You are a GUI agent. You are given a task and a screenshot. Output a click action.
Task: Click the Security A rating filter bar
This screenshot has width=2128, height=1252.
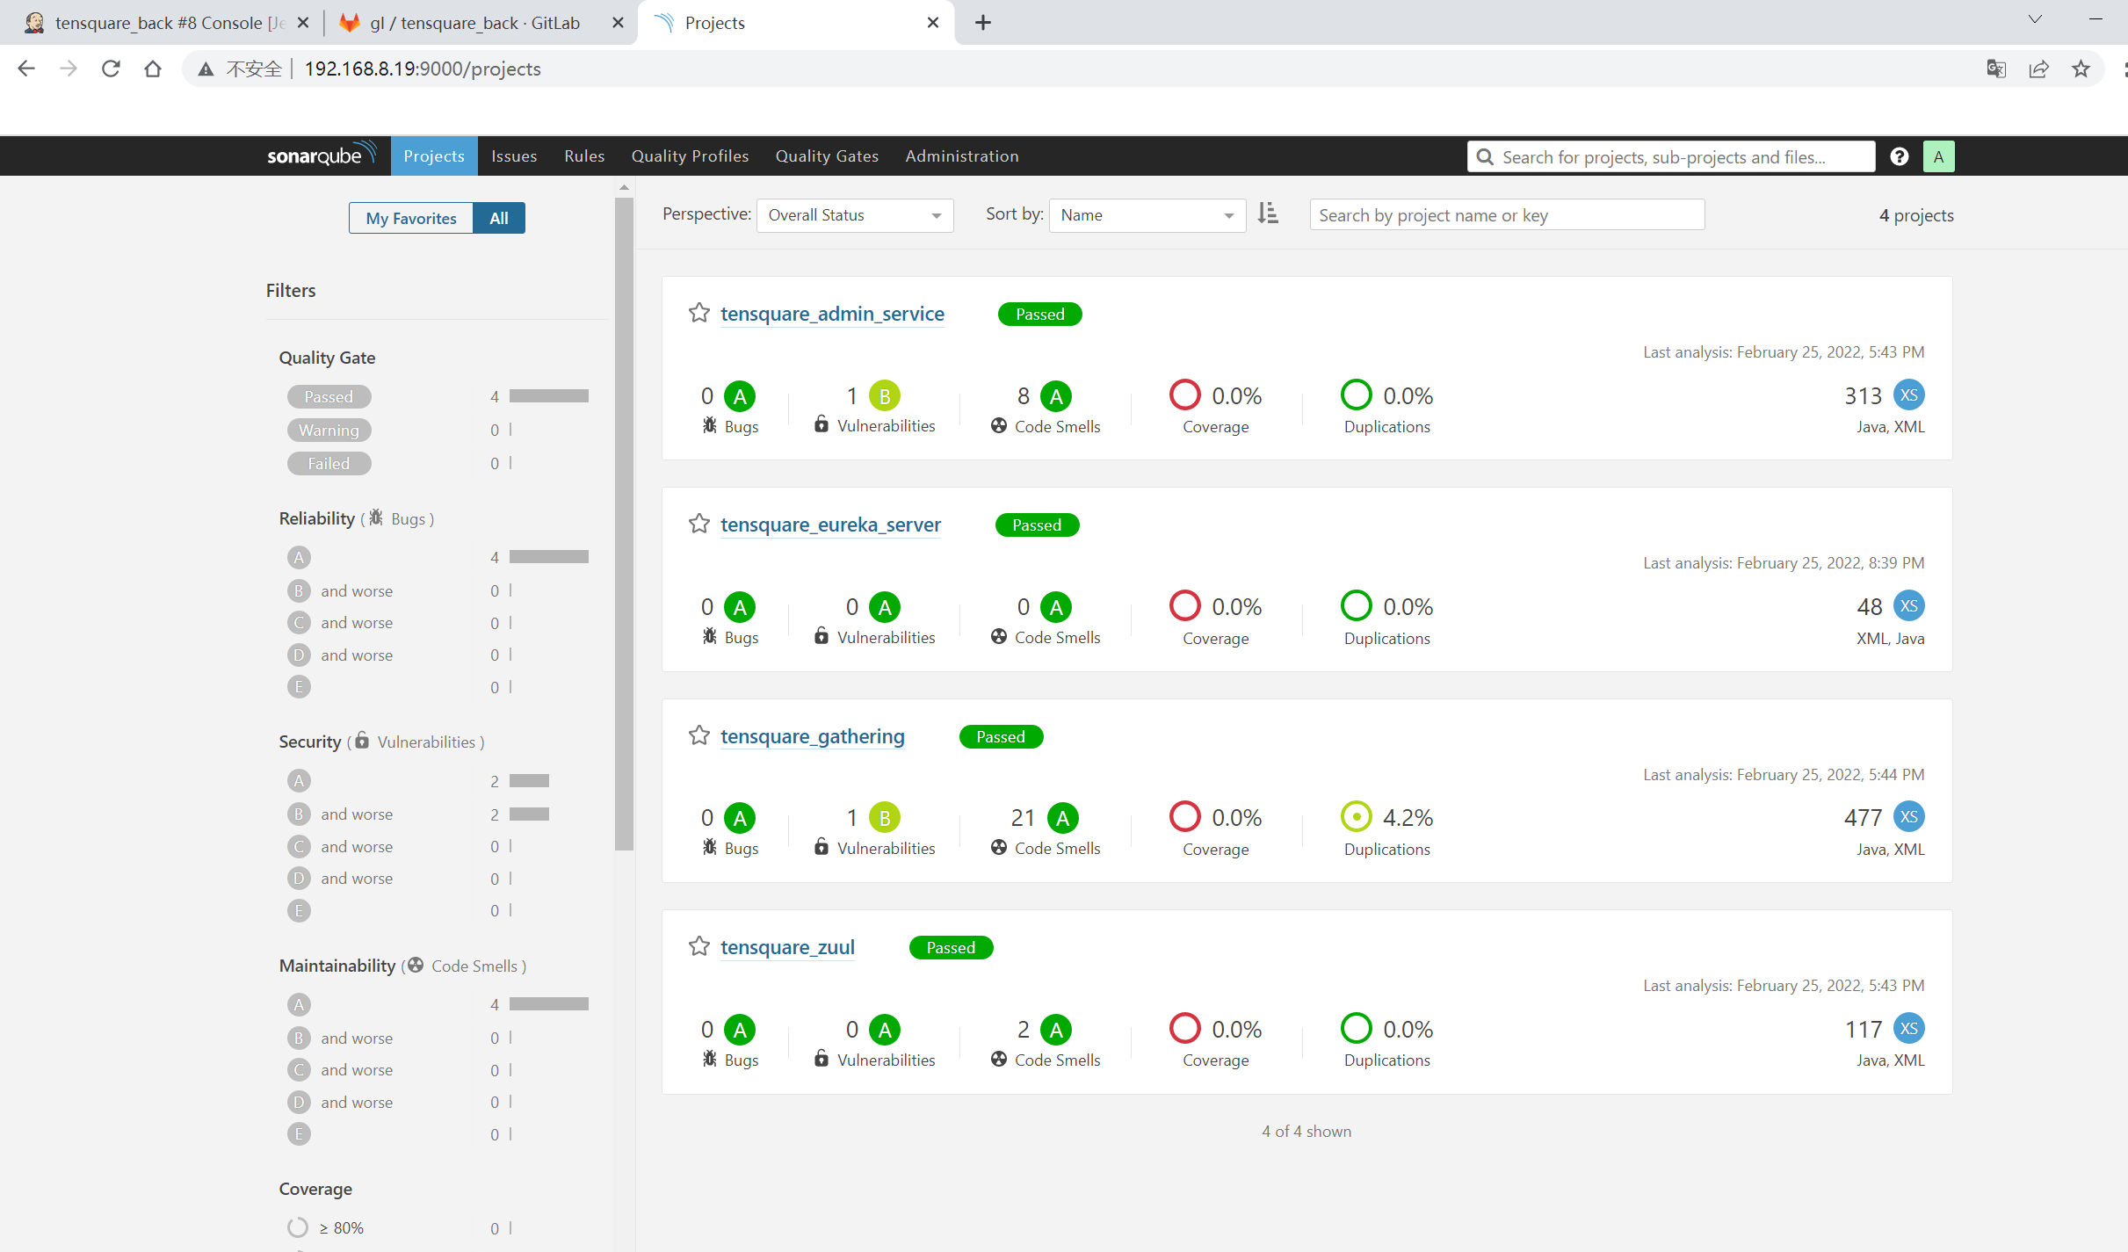(x=529, y=780)
